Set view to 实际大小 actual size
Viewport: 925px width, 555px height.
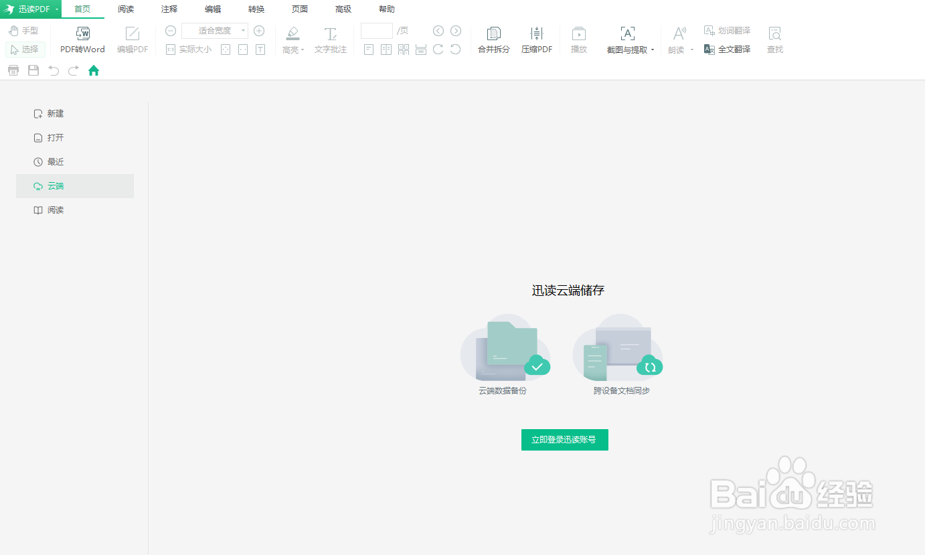pos(188,50)
